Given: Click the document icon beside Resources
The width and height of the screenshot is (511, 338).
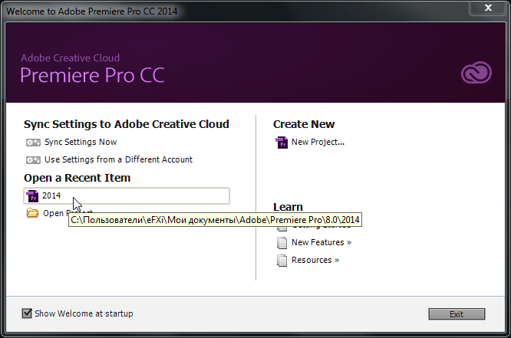Looking at the screenshot, I should pos(282,260).
